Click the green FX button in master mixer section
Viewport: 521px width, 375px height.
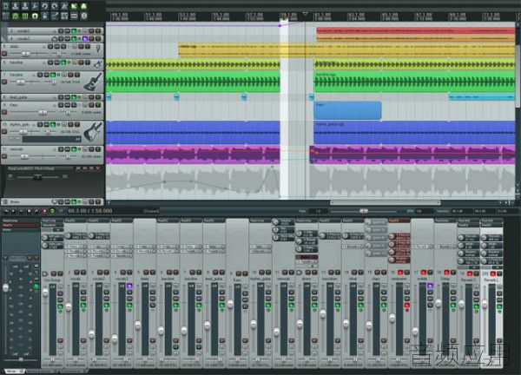(x=36, y=286)
